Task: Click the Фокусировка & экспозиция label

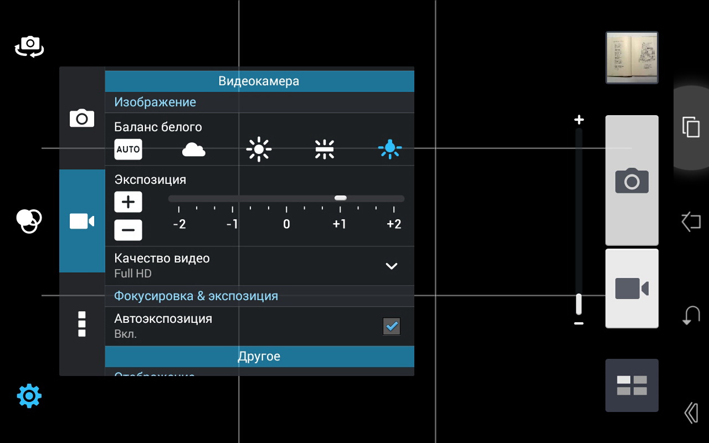Action: pyautogui.click(x=196, y=296)
